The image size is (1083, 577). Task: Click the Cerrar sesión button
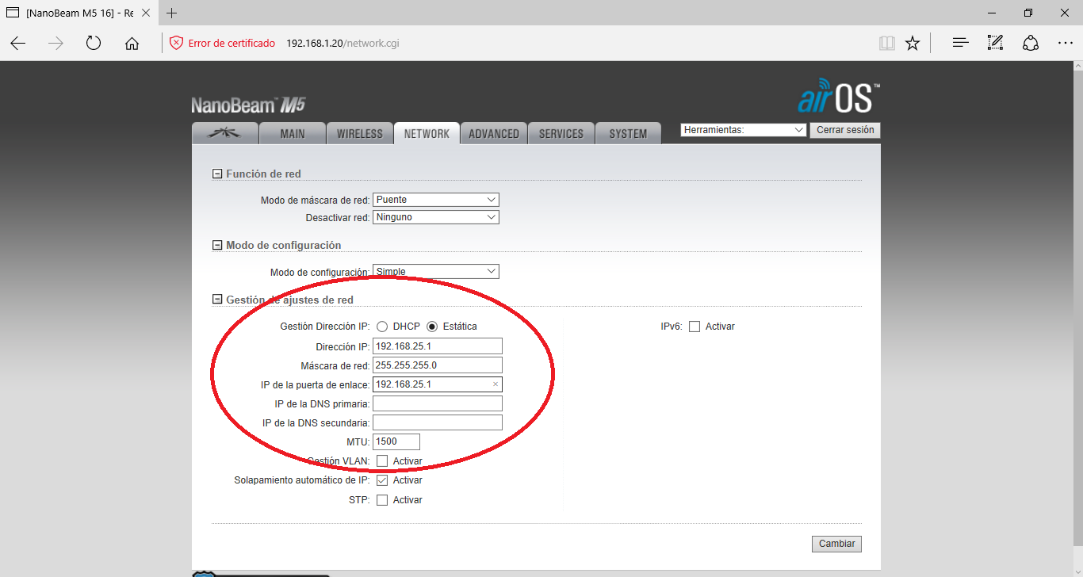(x=845, y=130)
